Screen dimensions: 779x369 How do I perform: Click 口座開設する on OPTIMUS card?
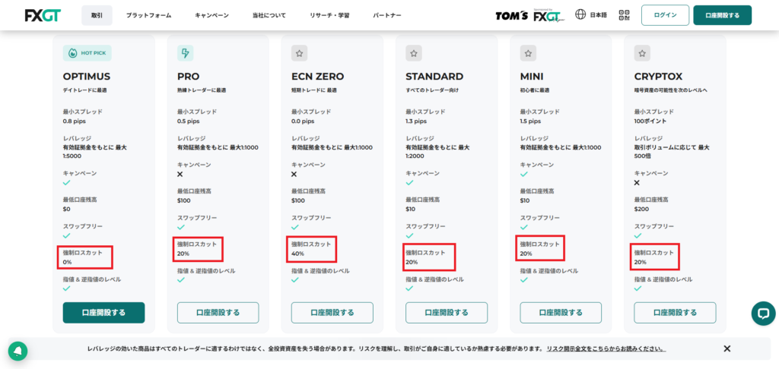tap(103, 313)
